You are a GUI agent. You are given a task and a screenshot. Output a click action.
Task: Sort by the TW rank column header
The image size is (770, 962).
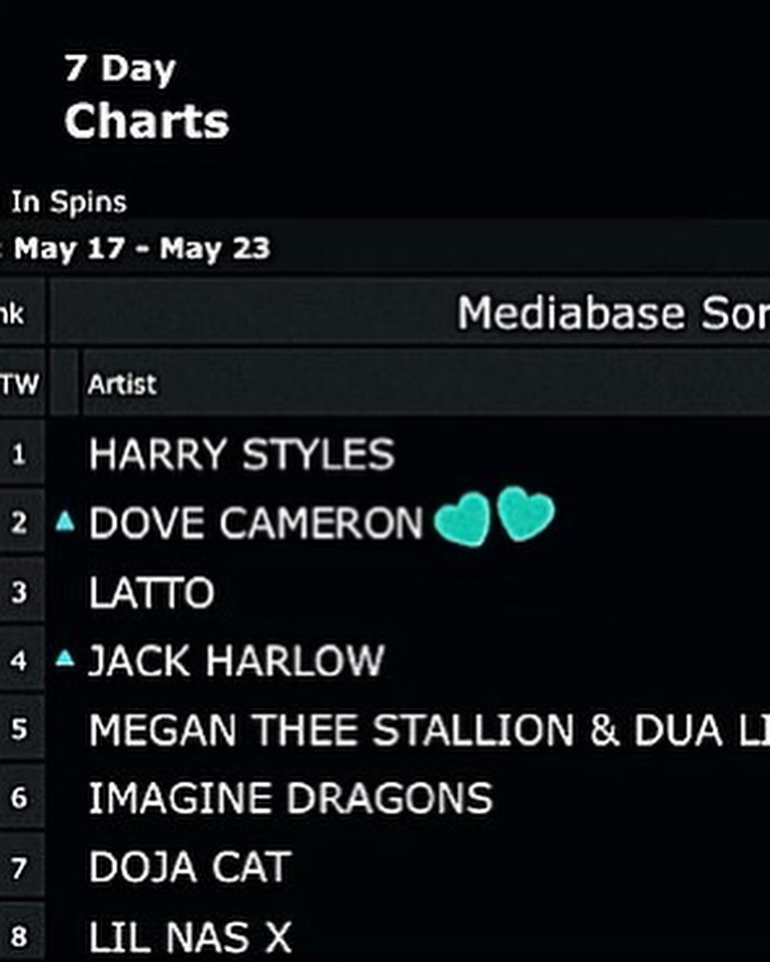pos(19,384)
